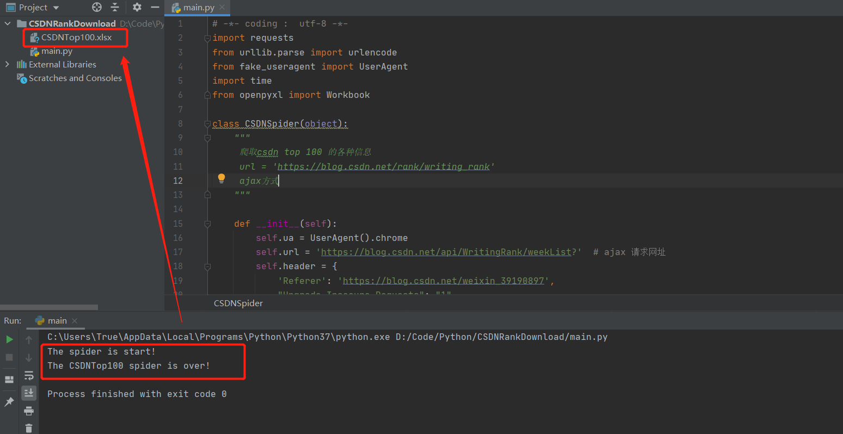Click the Python icon on the main Run tab
843x434 pixels.
point(40,320)
